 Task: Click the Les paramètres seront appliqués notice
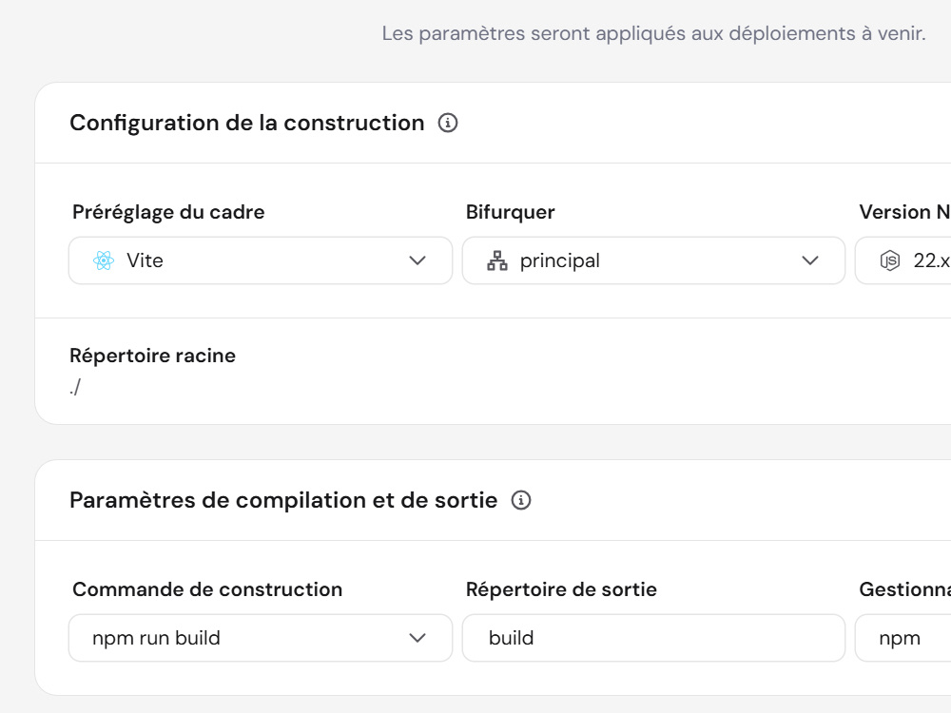(654, 33)
